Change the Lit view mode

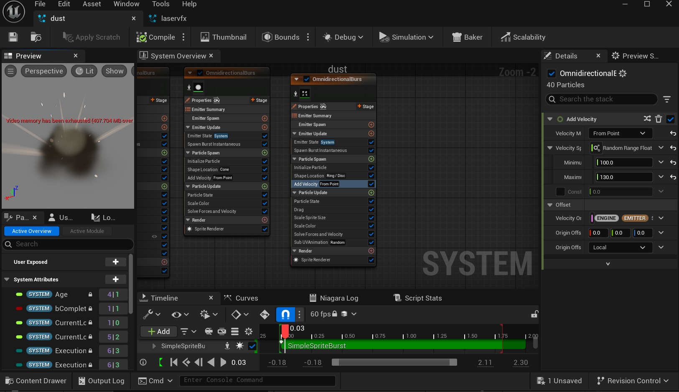pyautogui.click(x=84, y=71)
